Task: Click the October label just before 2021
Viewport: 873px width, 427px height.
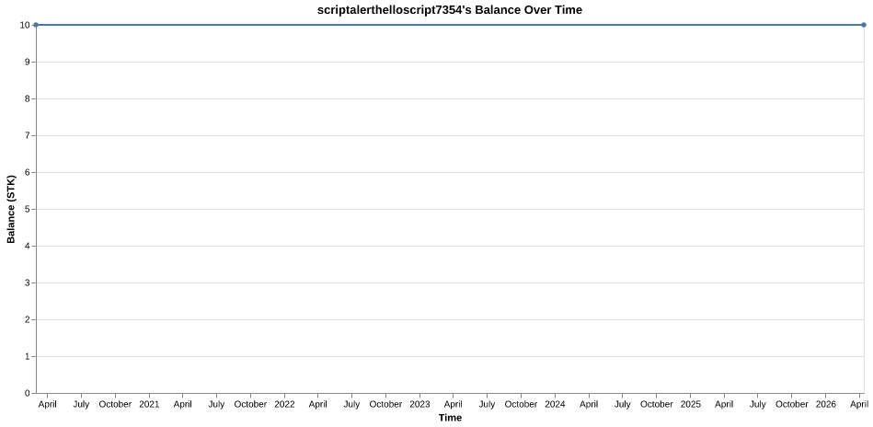Action: coord(115,404)
